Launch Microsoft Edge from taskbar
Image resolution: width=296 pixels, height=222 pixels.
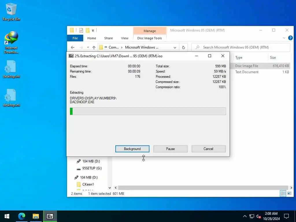coord(21,216)
